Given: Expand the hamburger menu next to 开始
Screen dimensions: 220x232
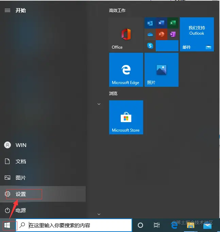Looking at the screenshot, I should click(x=7, y=10).
